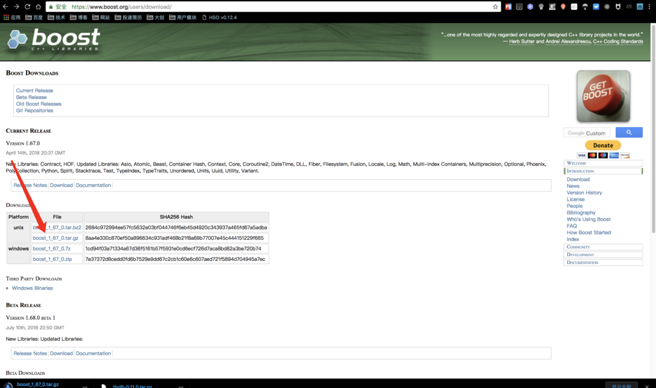The height and width of the screenshot is (388, 656).
Task: Open the red FE extension icon
Action: coord(508,7)
